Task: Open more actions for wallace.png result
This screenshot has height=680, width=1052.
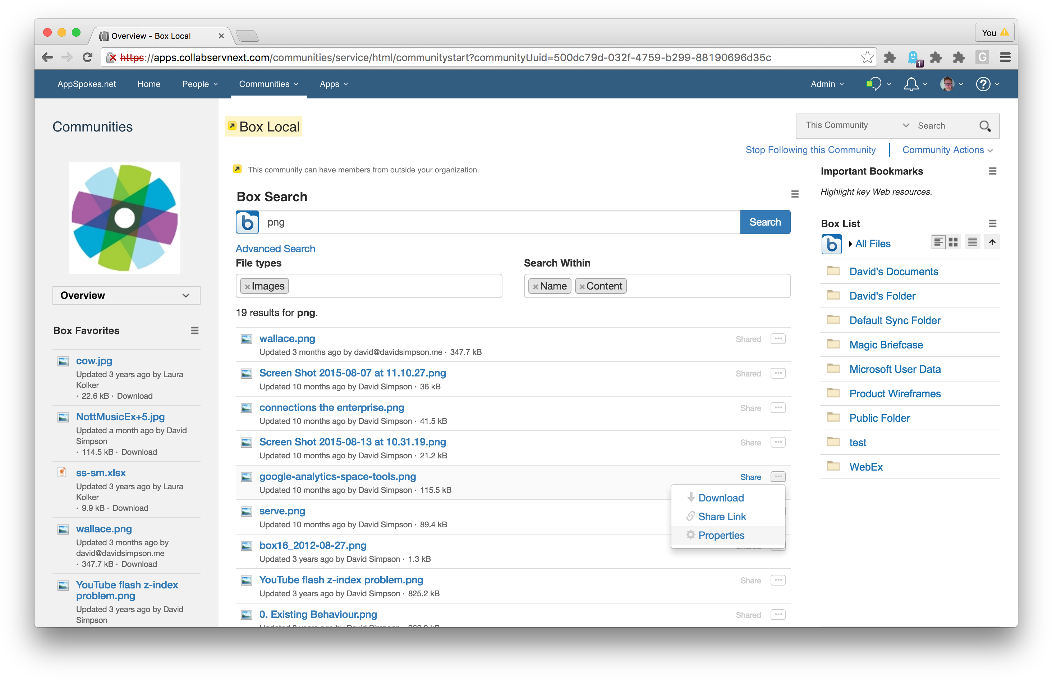Action: click(778, 339)
